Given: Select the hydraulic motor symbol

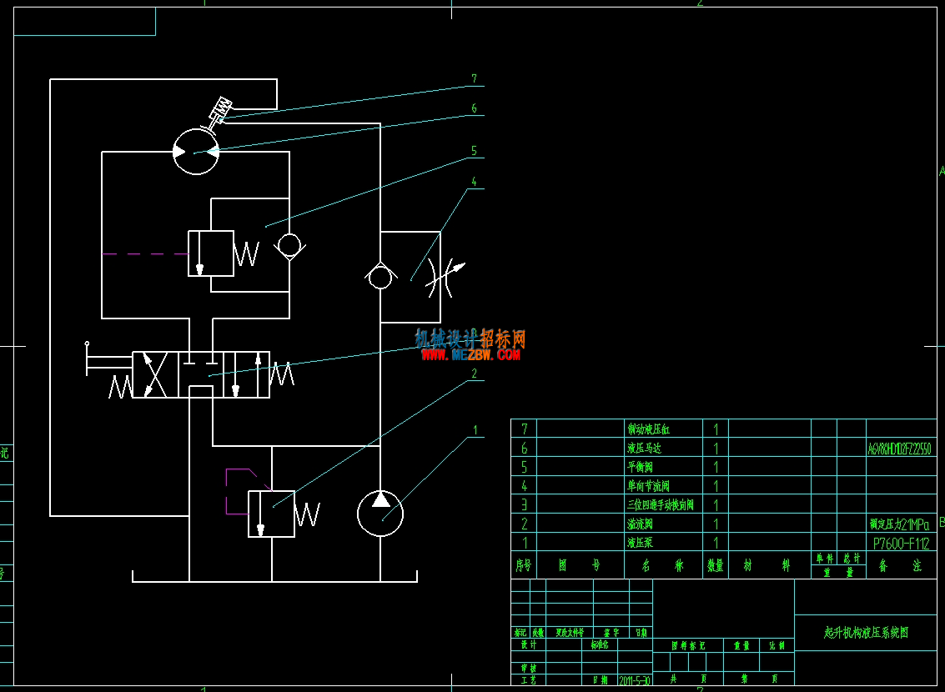Looking at the screenshot, I should (x=196, y=152).
